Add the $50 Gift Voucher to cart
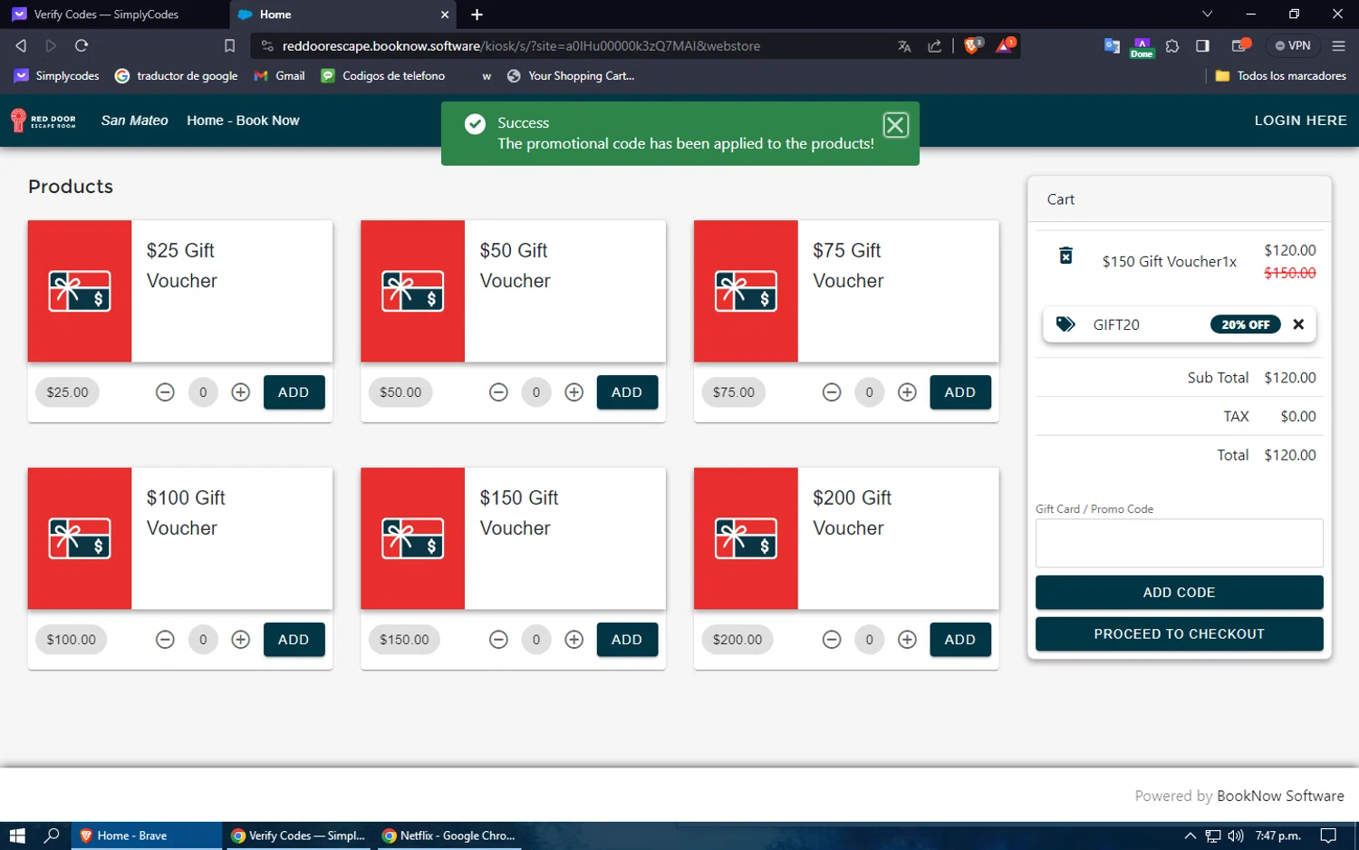This screenshot has width=1359, height=850. pyautogui.click(x=627, y=392)
